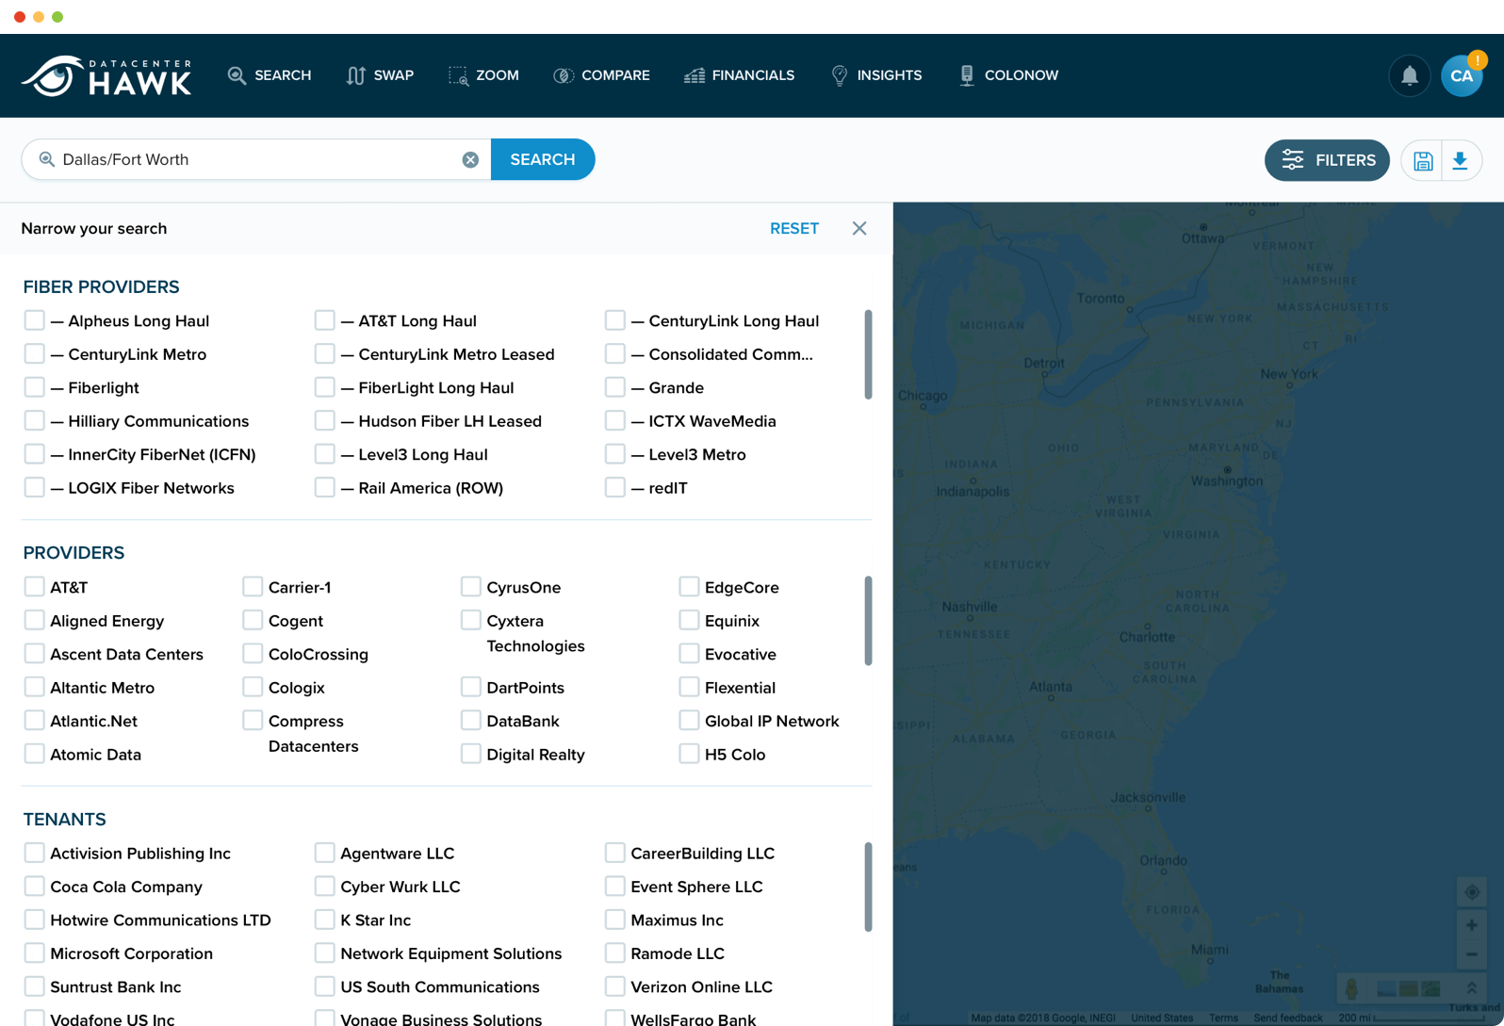1504x1026 pixels.
Task: Check the H5 Colo provider
Action: pos(689,754)
